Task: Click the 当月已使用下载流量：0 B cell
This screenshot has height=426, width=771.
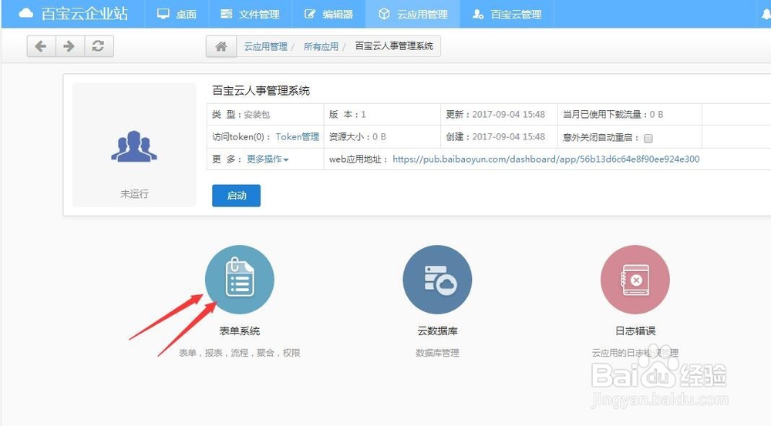Action: [x=629, y=115]
